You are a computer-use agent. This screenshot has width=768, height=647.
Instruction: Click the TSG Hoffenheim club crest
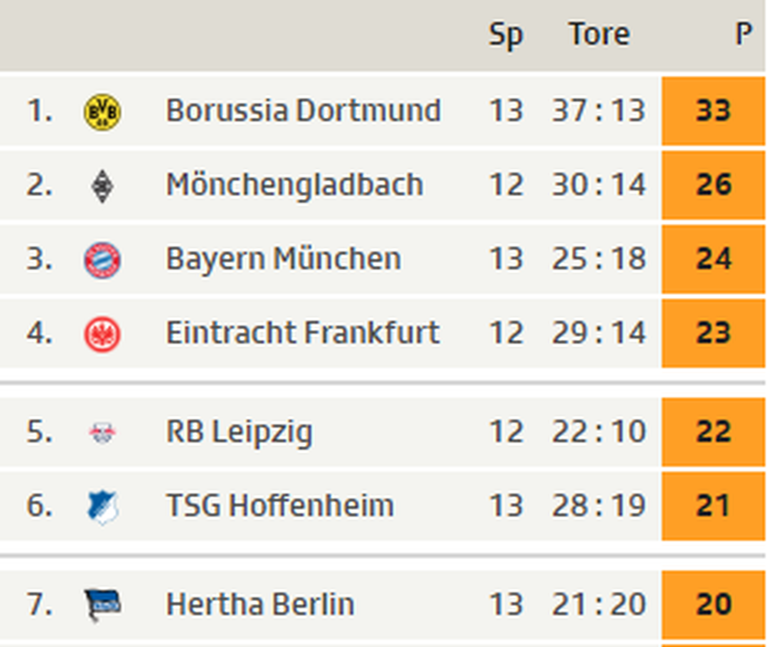(x=102, y=506)
